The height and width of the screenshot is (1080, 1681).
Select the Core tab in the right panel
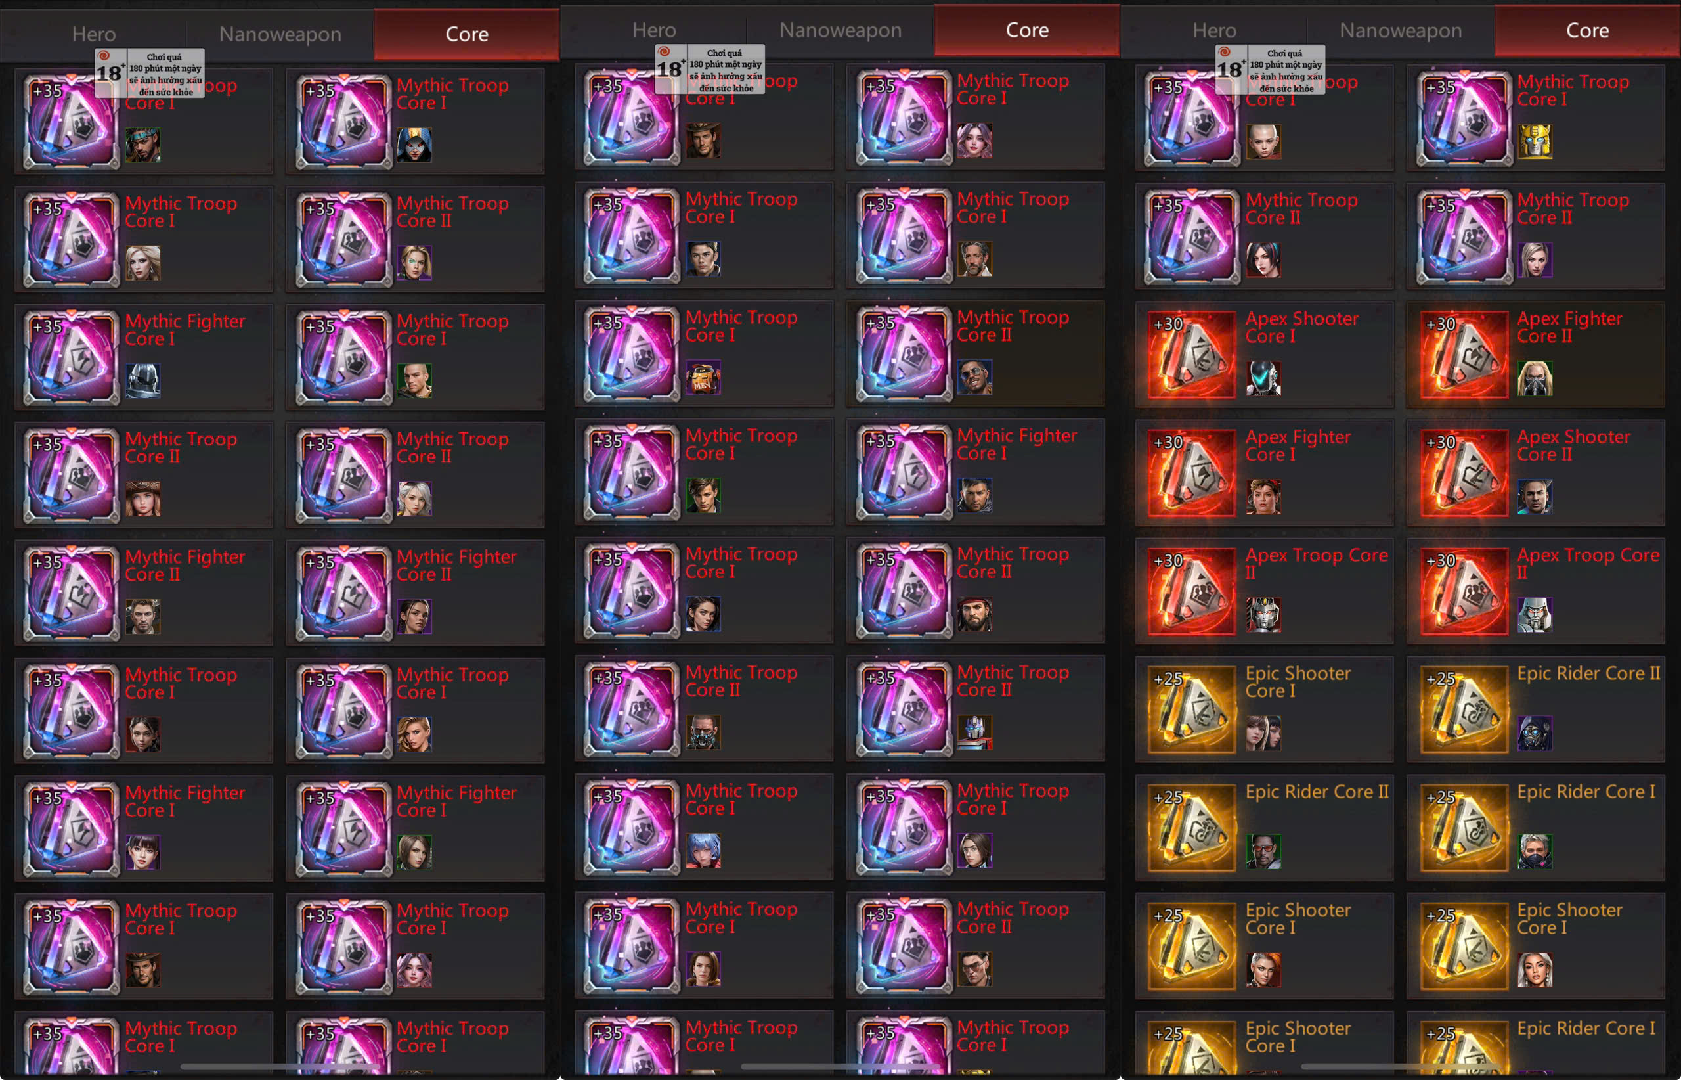coord(1587,30)
